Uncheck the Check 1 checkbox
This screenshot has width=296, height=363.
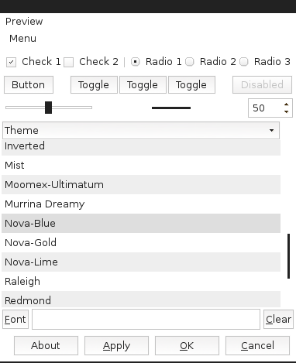11,62
